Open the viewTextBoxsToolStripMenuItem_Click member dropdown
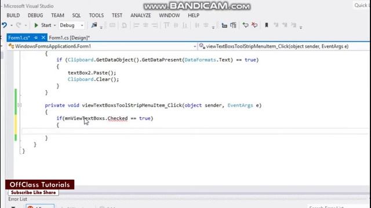 coord(283,46)
